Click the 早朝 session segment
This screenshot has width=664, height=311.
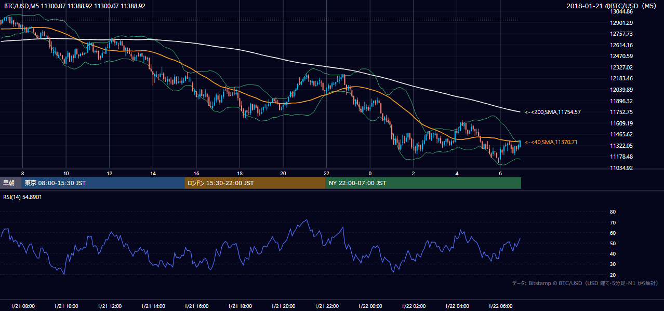10,183
